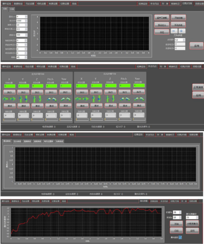This screenshot has width=204, height=244.
Task: Click spinner of the 45 field
Action: (x=26, y=57)
